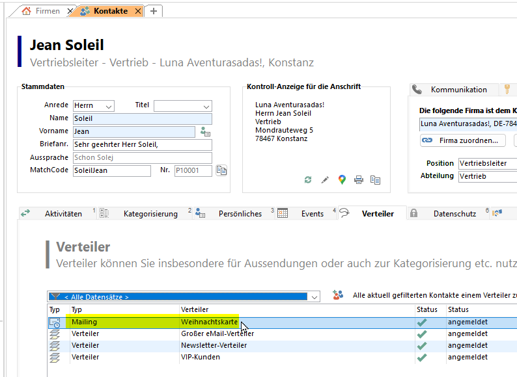
Task: Close the Firmen tab
Action: click(70, 11)
